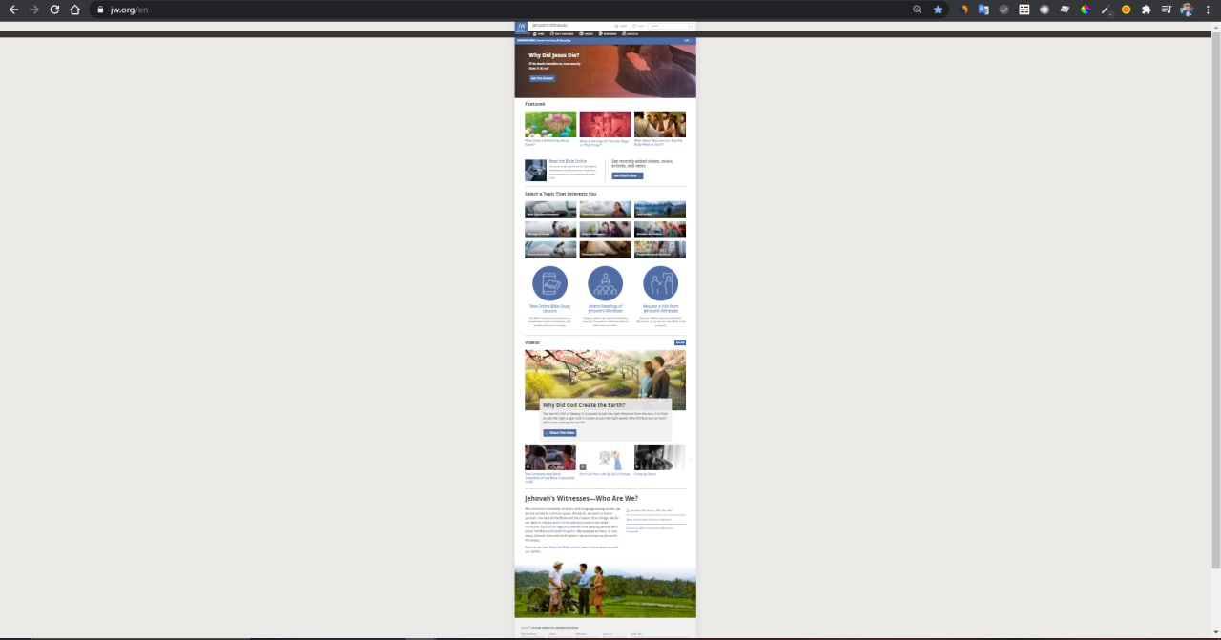This screenshot has height=640, width=1221.
Task: Click the JW.ORG logo
Action: point(521,28)
